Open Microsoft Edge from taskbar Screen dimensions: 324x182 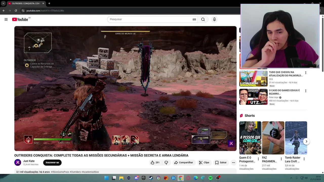tap(195, 178)
